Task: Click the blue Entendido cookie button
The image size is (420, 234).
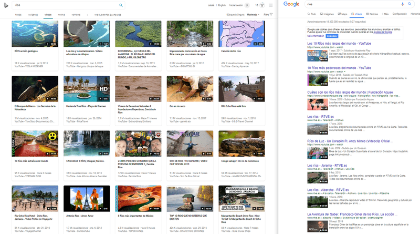Action: click(x=332, y=36)
